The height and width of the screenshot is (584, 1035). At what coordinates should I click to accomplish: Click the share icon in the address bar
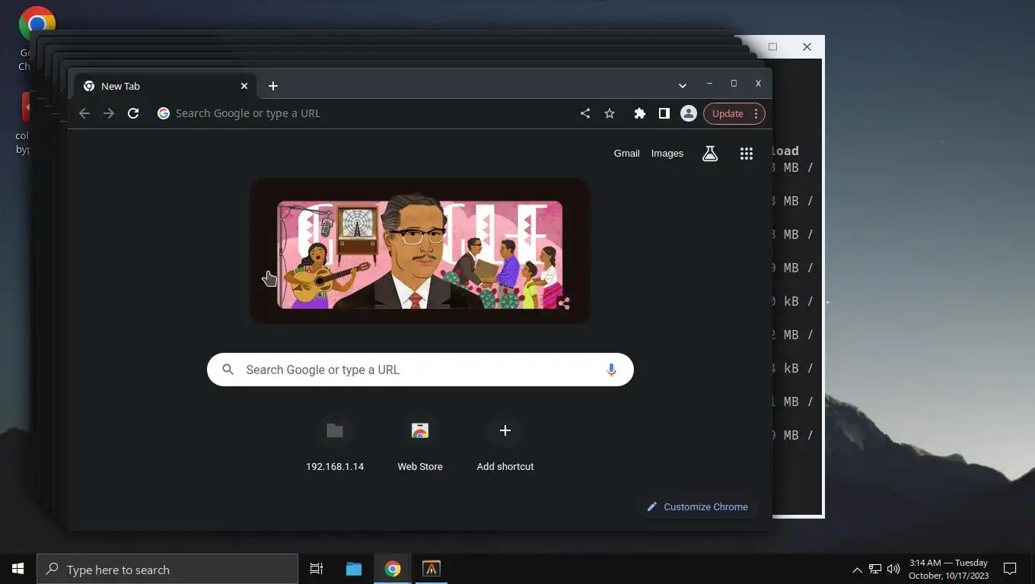coord(585,113)
